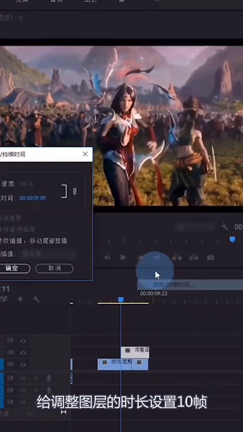Mute the second audio track with M

tap(23, 390)
